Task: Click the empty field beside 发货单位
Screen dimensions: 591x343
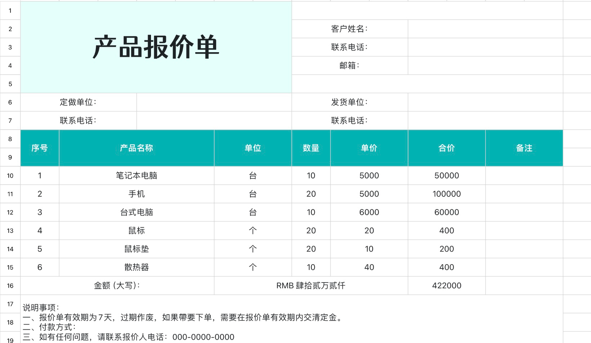Action: click(485, 102)
